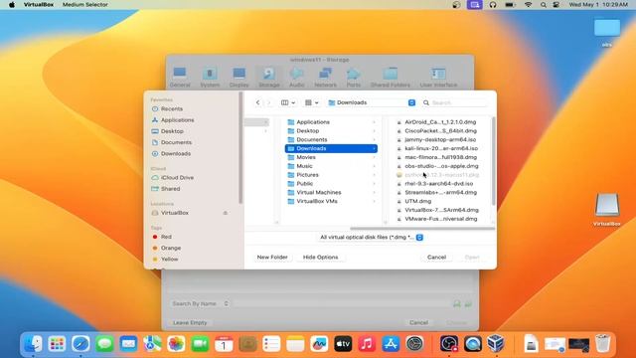Screen dimensions: 636x358
Task: Select jammy-desktop-arm64.iso file
Action: 439,139
